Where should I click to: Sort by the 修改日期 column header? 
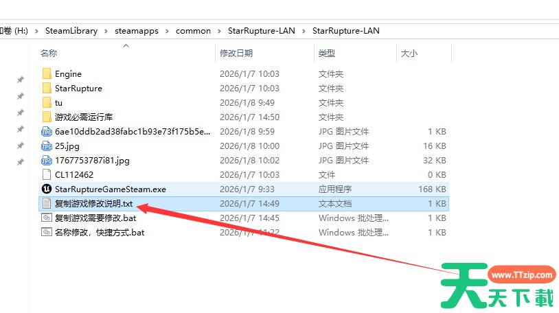click(236, 53)
